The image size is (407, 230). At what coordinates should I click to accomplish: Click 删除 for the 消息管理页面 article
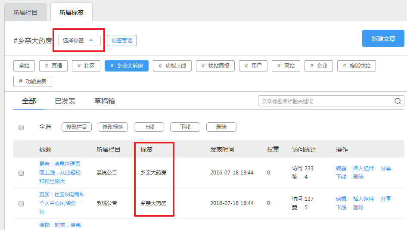tap(358, 177)
